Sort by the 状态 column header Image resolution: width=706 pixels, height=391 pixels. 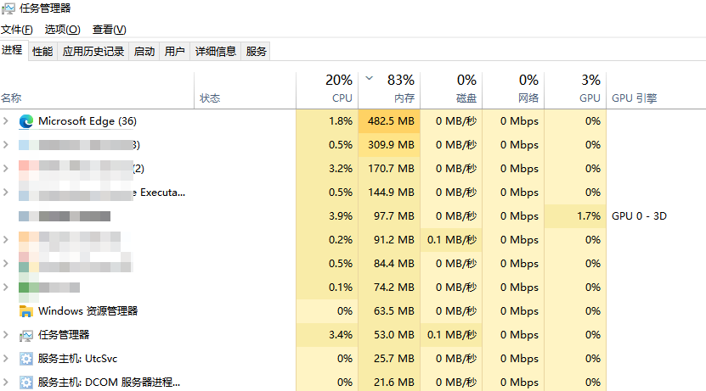tap(245, 91)
